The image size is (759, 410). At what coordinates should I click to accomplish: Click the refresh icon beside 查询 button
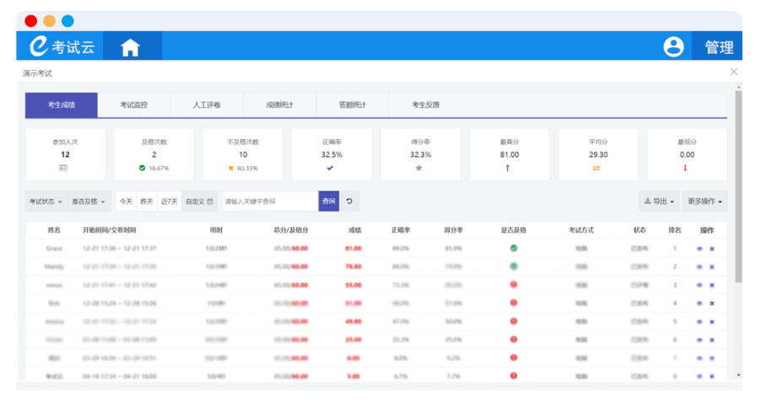pos(349,202)
